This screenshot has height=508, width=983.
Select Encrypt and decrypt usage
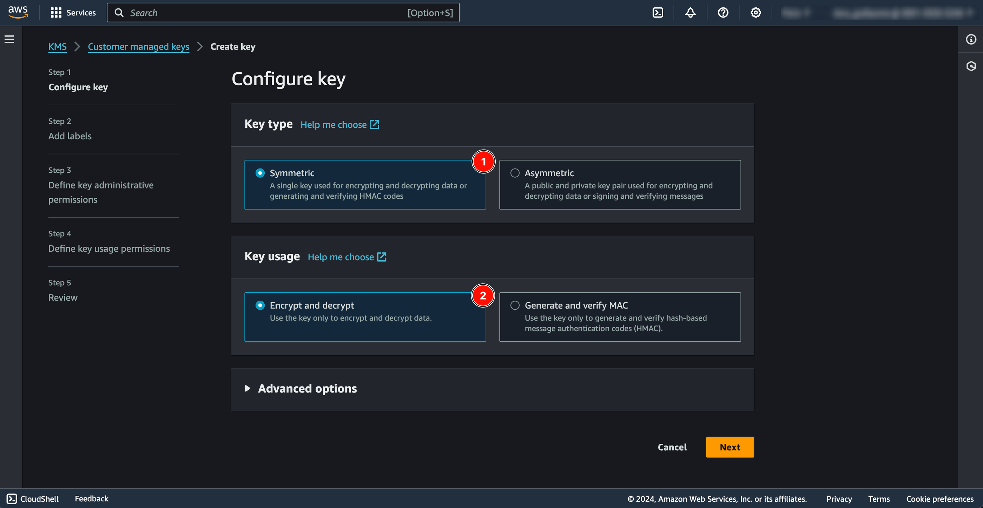click(365, 317)
